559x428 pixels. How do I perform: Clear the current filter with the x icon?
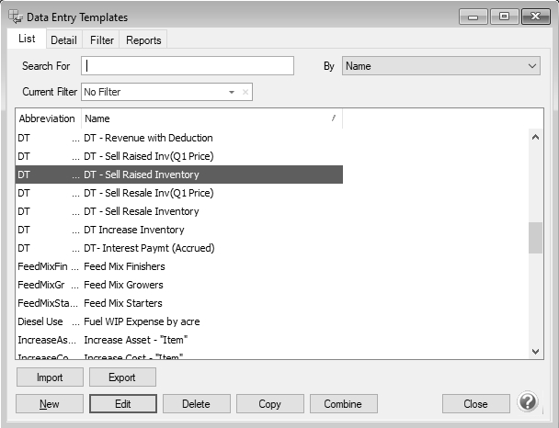245,92
